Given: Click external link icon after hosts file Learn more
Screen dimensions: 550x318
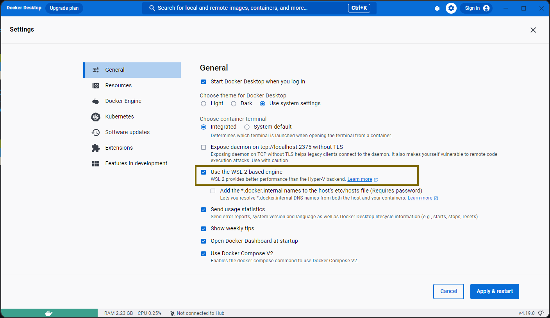Looking at the screenshot, I should pos(436,198).
